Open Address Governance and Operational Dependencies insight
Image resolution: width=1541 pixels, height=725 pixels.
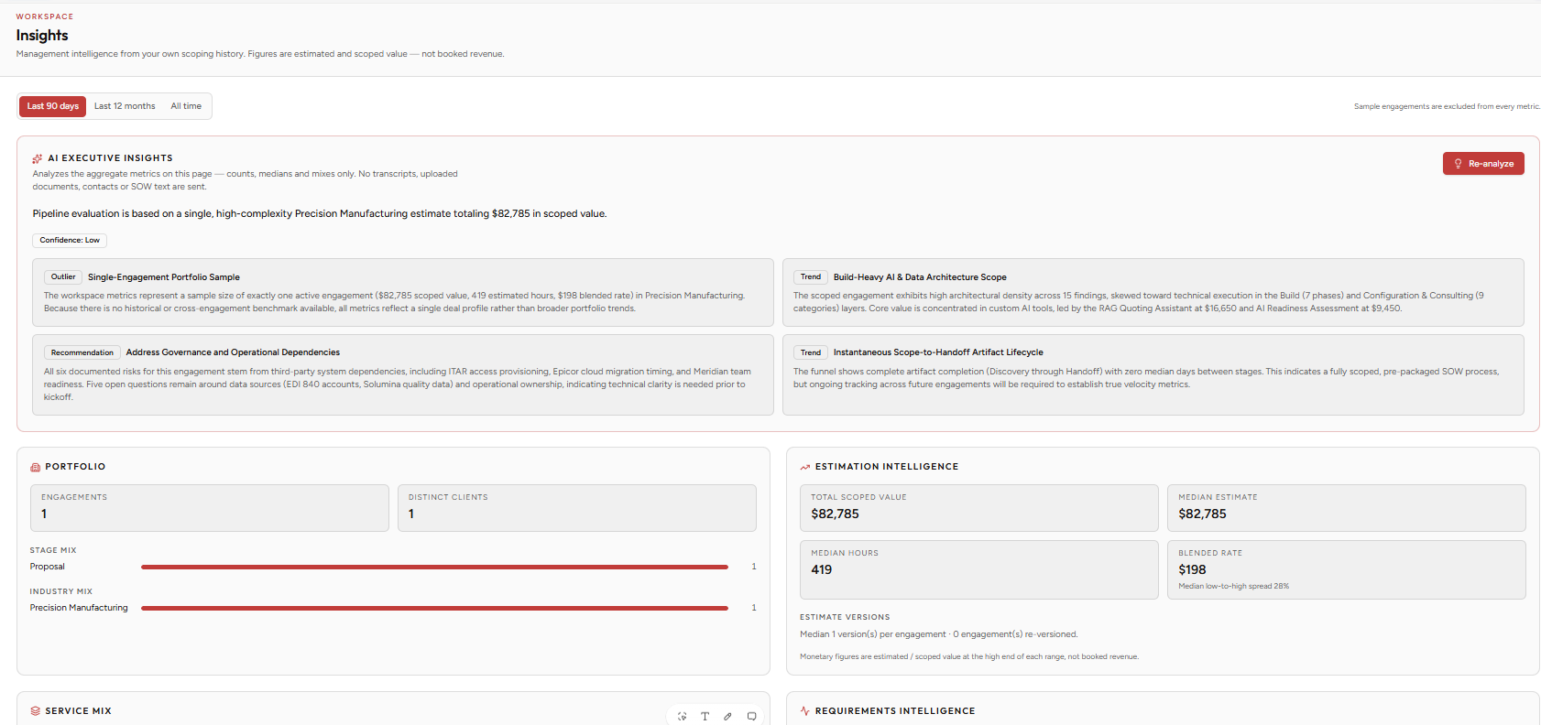pos(403,375)
